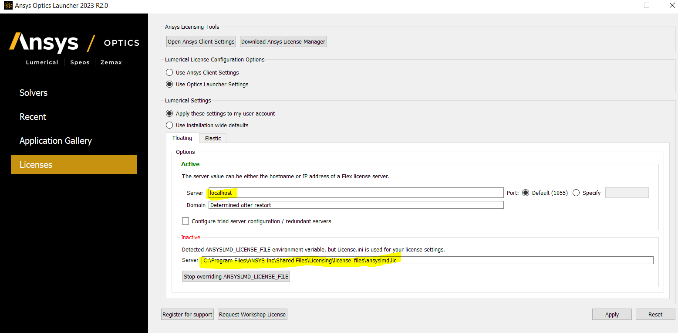Click Open Ansys Client Settings button
The width and height of the screenshot is (678, 333).
[201, 41]
